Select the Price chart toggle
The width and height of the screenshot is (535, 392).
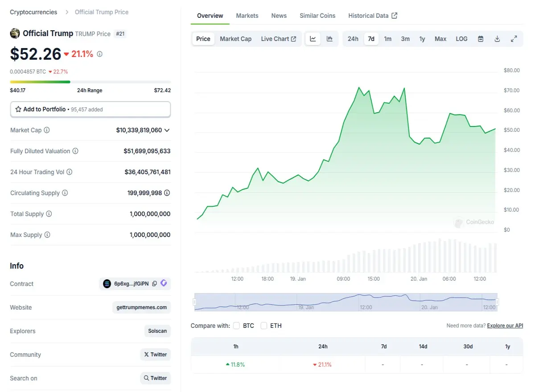[203, 39]
